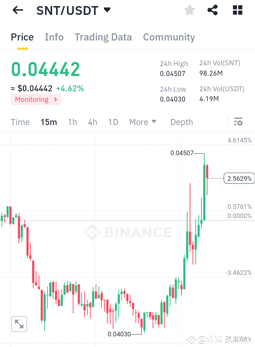
Task: Expand the chart to fullscreen
Action: (19, 324)
